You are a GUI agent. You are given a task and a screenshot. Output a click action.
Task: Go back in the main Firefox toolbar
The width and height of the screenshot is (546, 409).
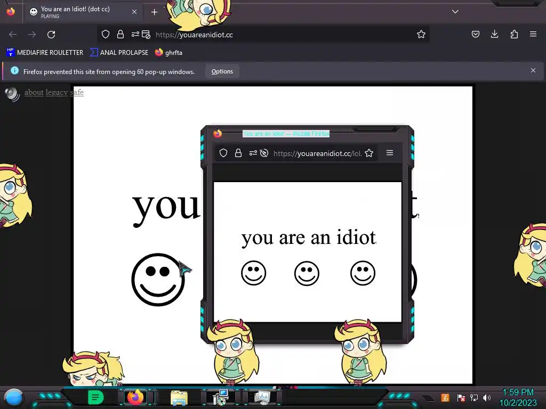(x=13, y=35)
